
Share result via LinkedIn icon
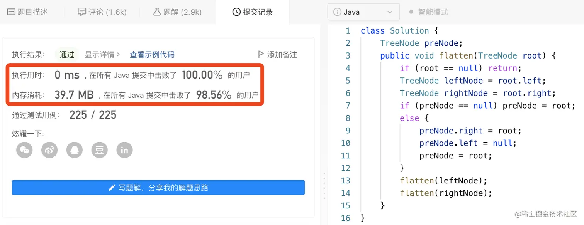[x=124, y=150]
